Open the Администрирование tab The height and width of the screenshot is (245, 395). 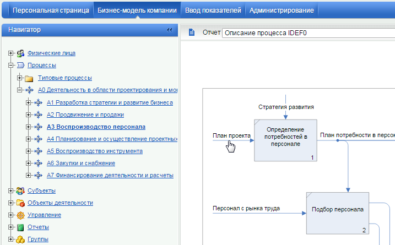(282, 10)
